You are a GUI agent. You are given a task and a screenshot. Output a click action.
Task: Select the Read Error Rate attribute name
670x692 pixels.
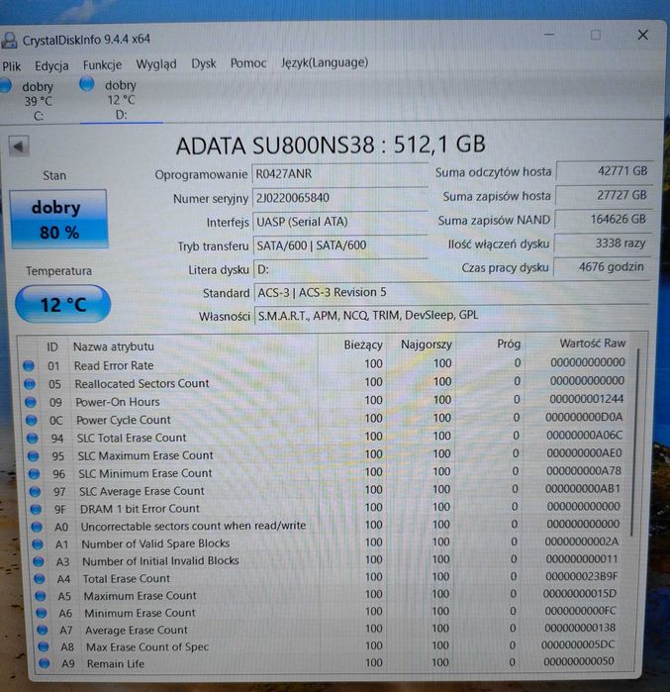pos(114,365)
